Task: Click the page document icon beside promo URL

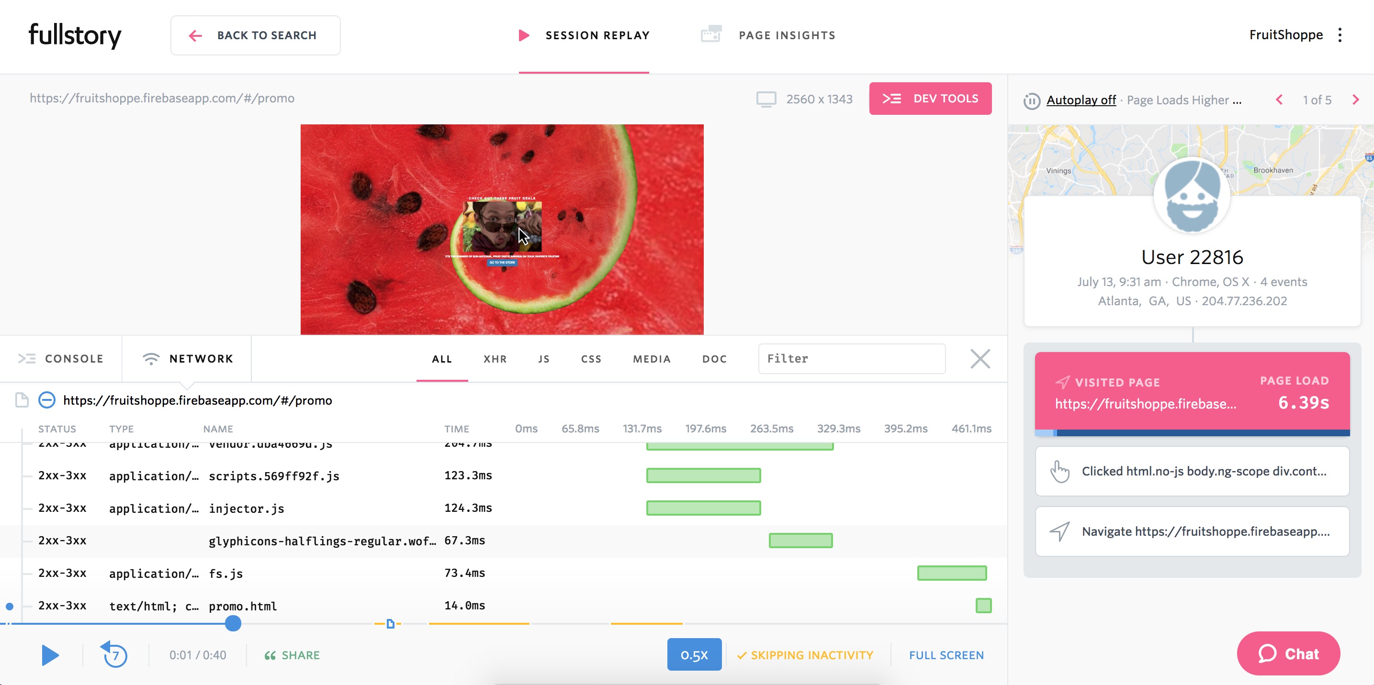Action: coord(22,400)
